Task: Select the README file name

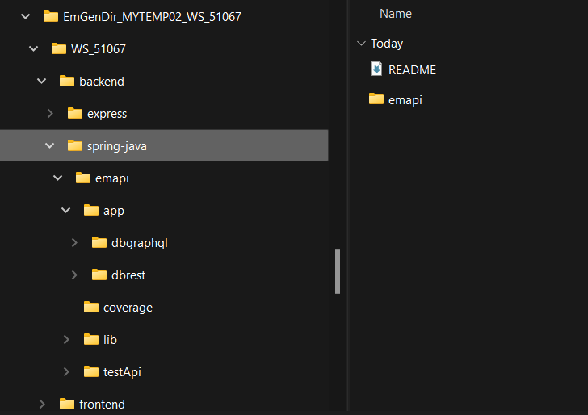Action: pyautogui.click(x=412, y=69)
